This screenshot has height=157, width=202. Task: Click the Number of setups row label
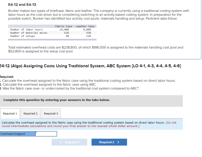click(22, 36)
